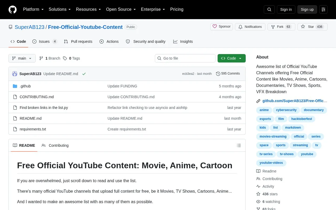This screenshot has height=210, width=336.
Task: Switch to the Insights tab
Action: (x=183, y=41)
